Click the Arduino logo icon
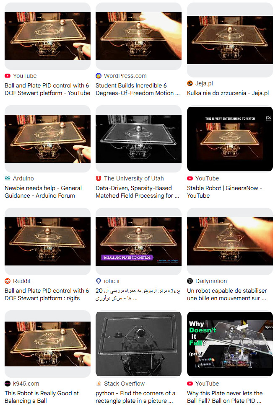The height and width of the screenshot is (407, 278). [8, 178]
